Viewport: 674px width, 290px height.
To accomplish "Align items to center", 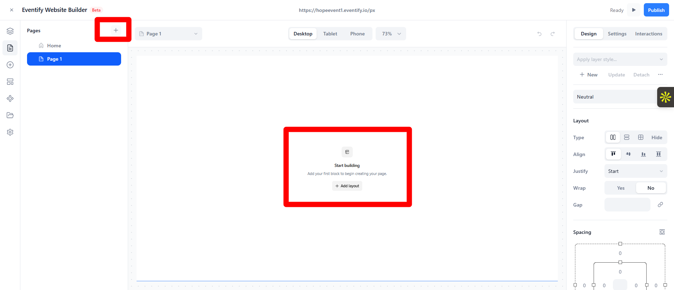I will [628, 154].
